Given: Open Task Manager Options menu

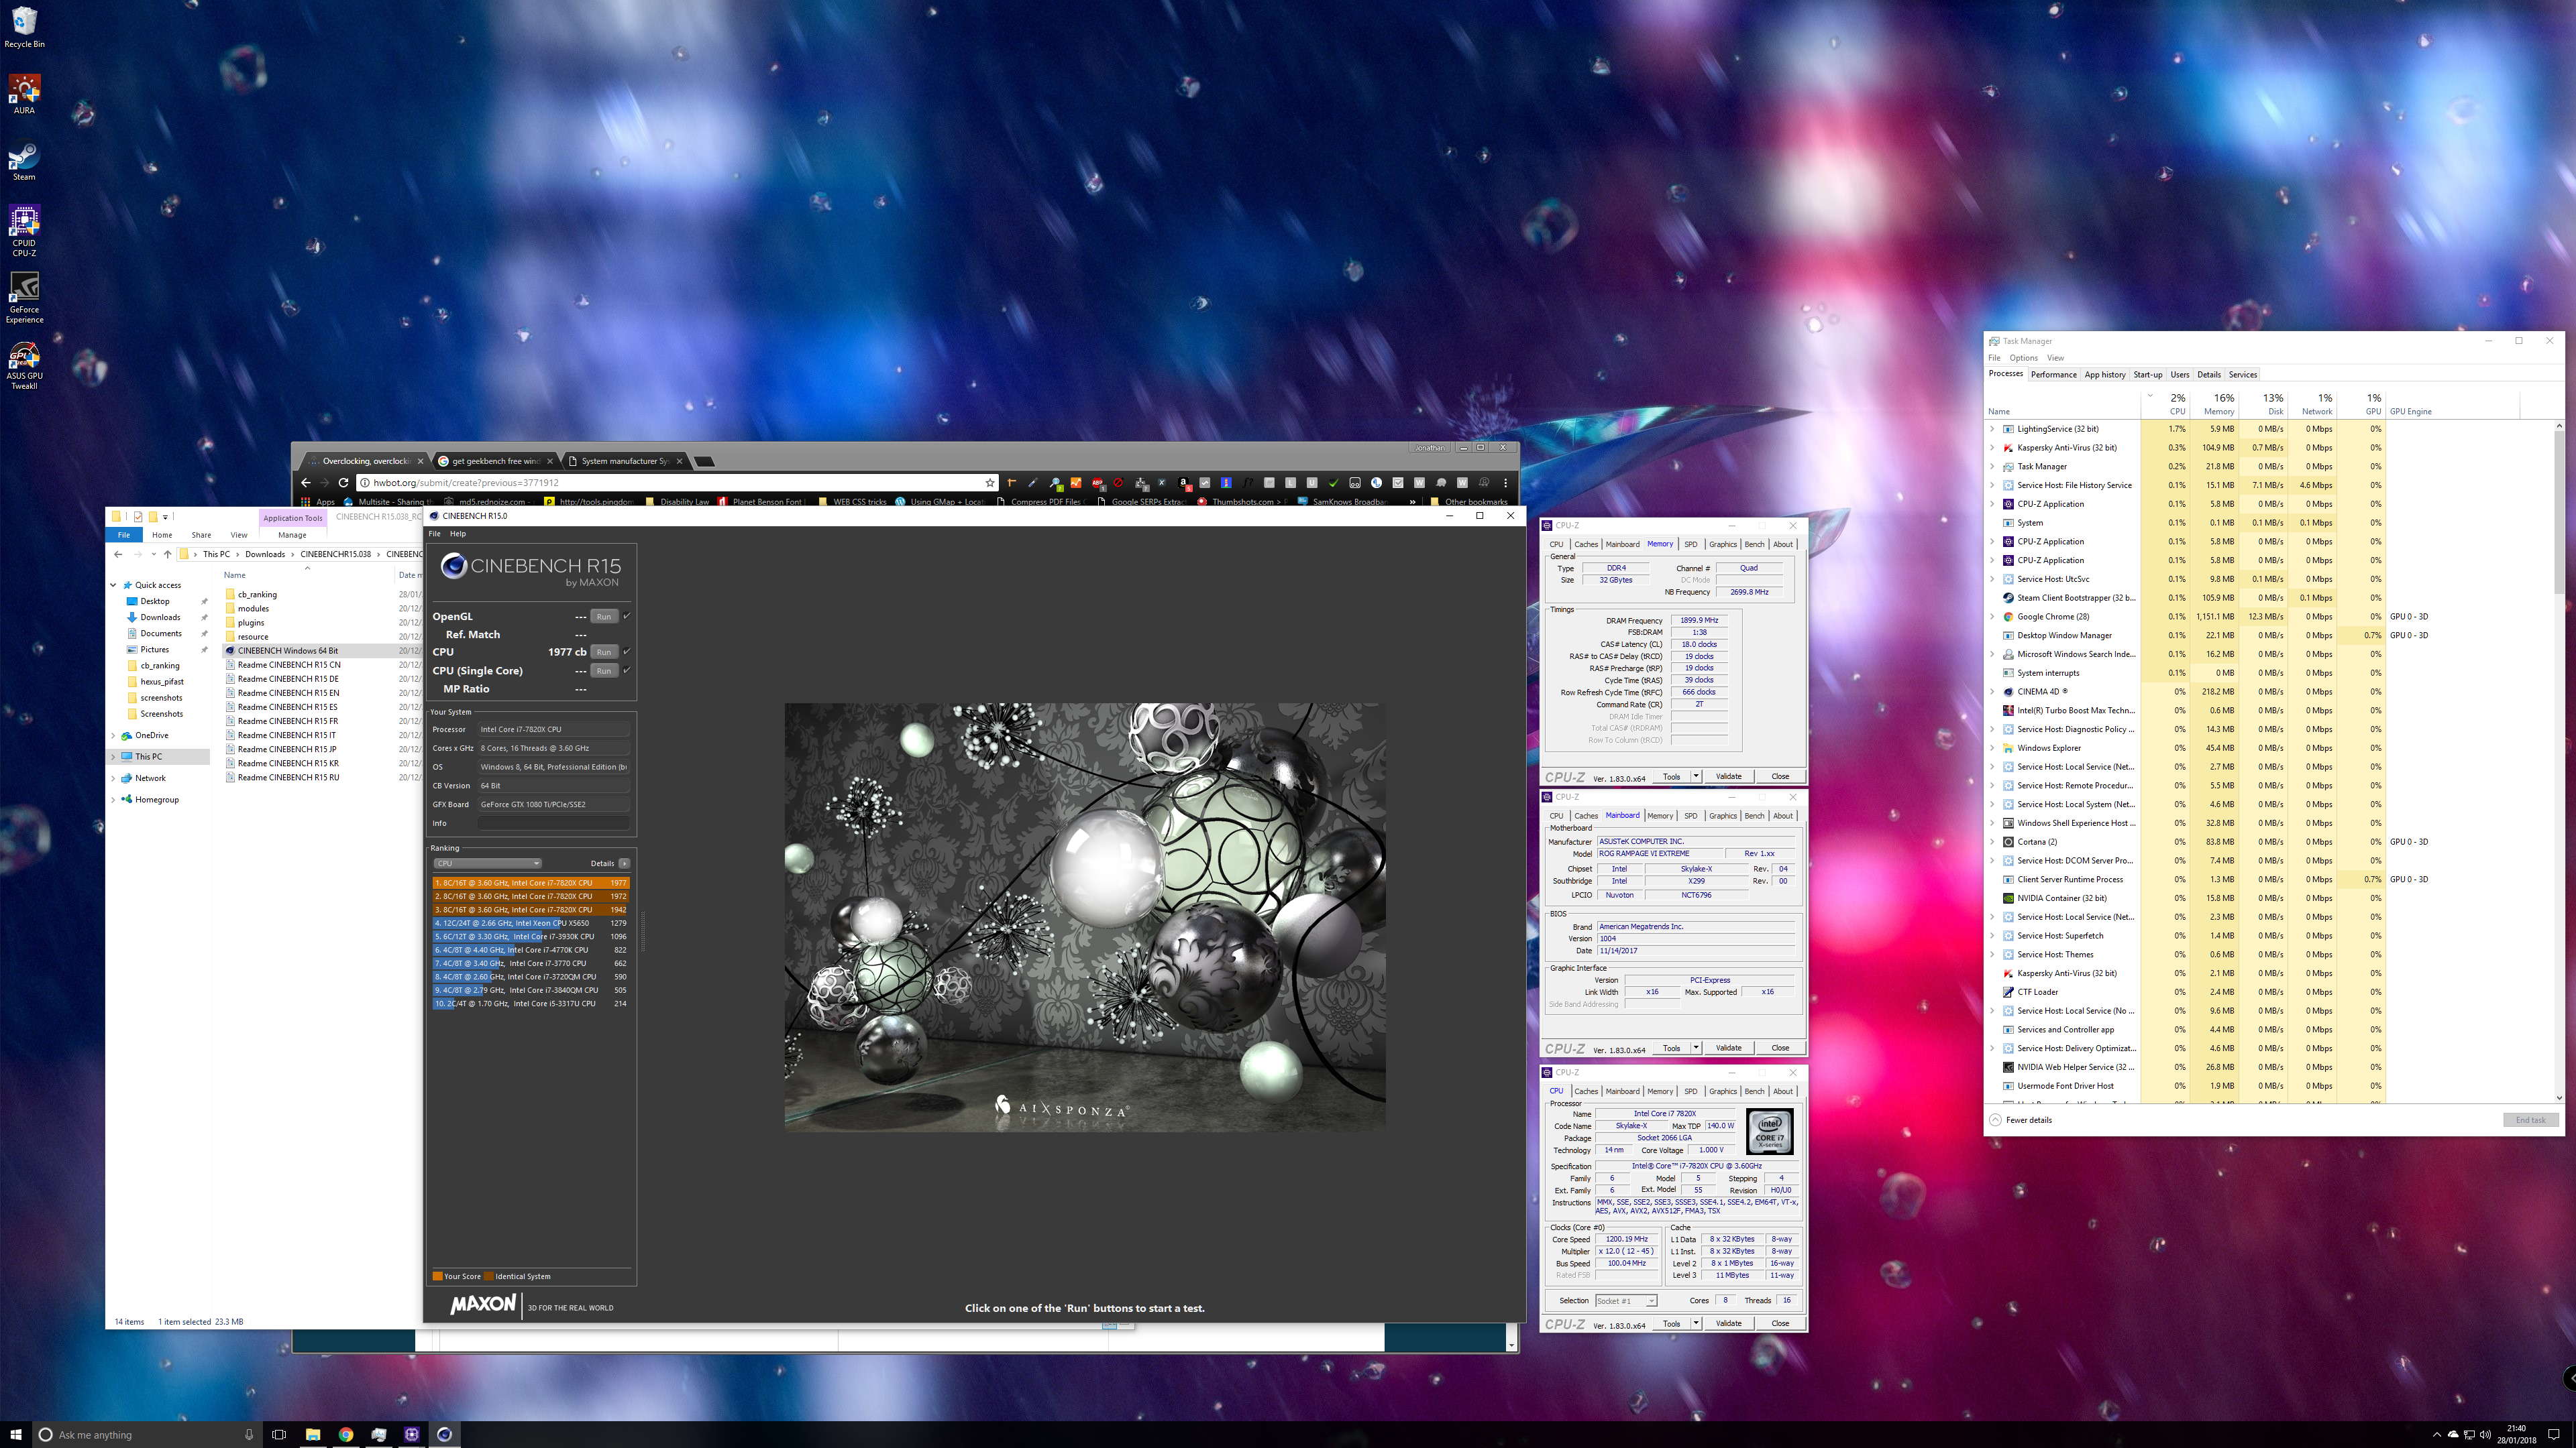Looking at the screenshot, I should [2023, 358].
